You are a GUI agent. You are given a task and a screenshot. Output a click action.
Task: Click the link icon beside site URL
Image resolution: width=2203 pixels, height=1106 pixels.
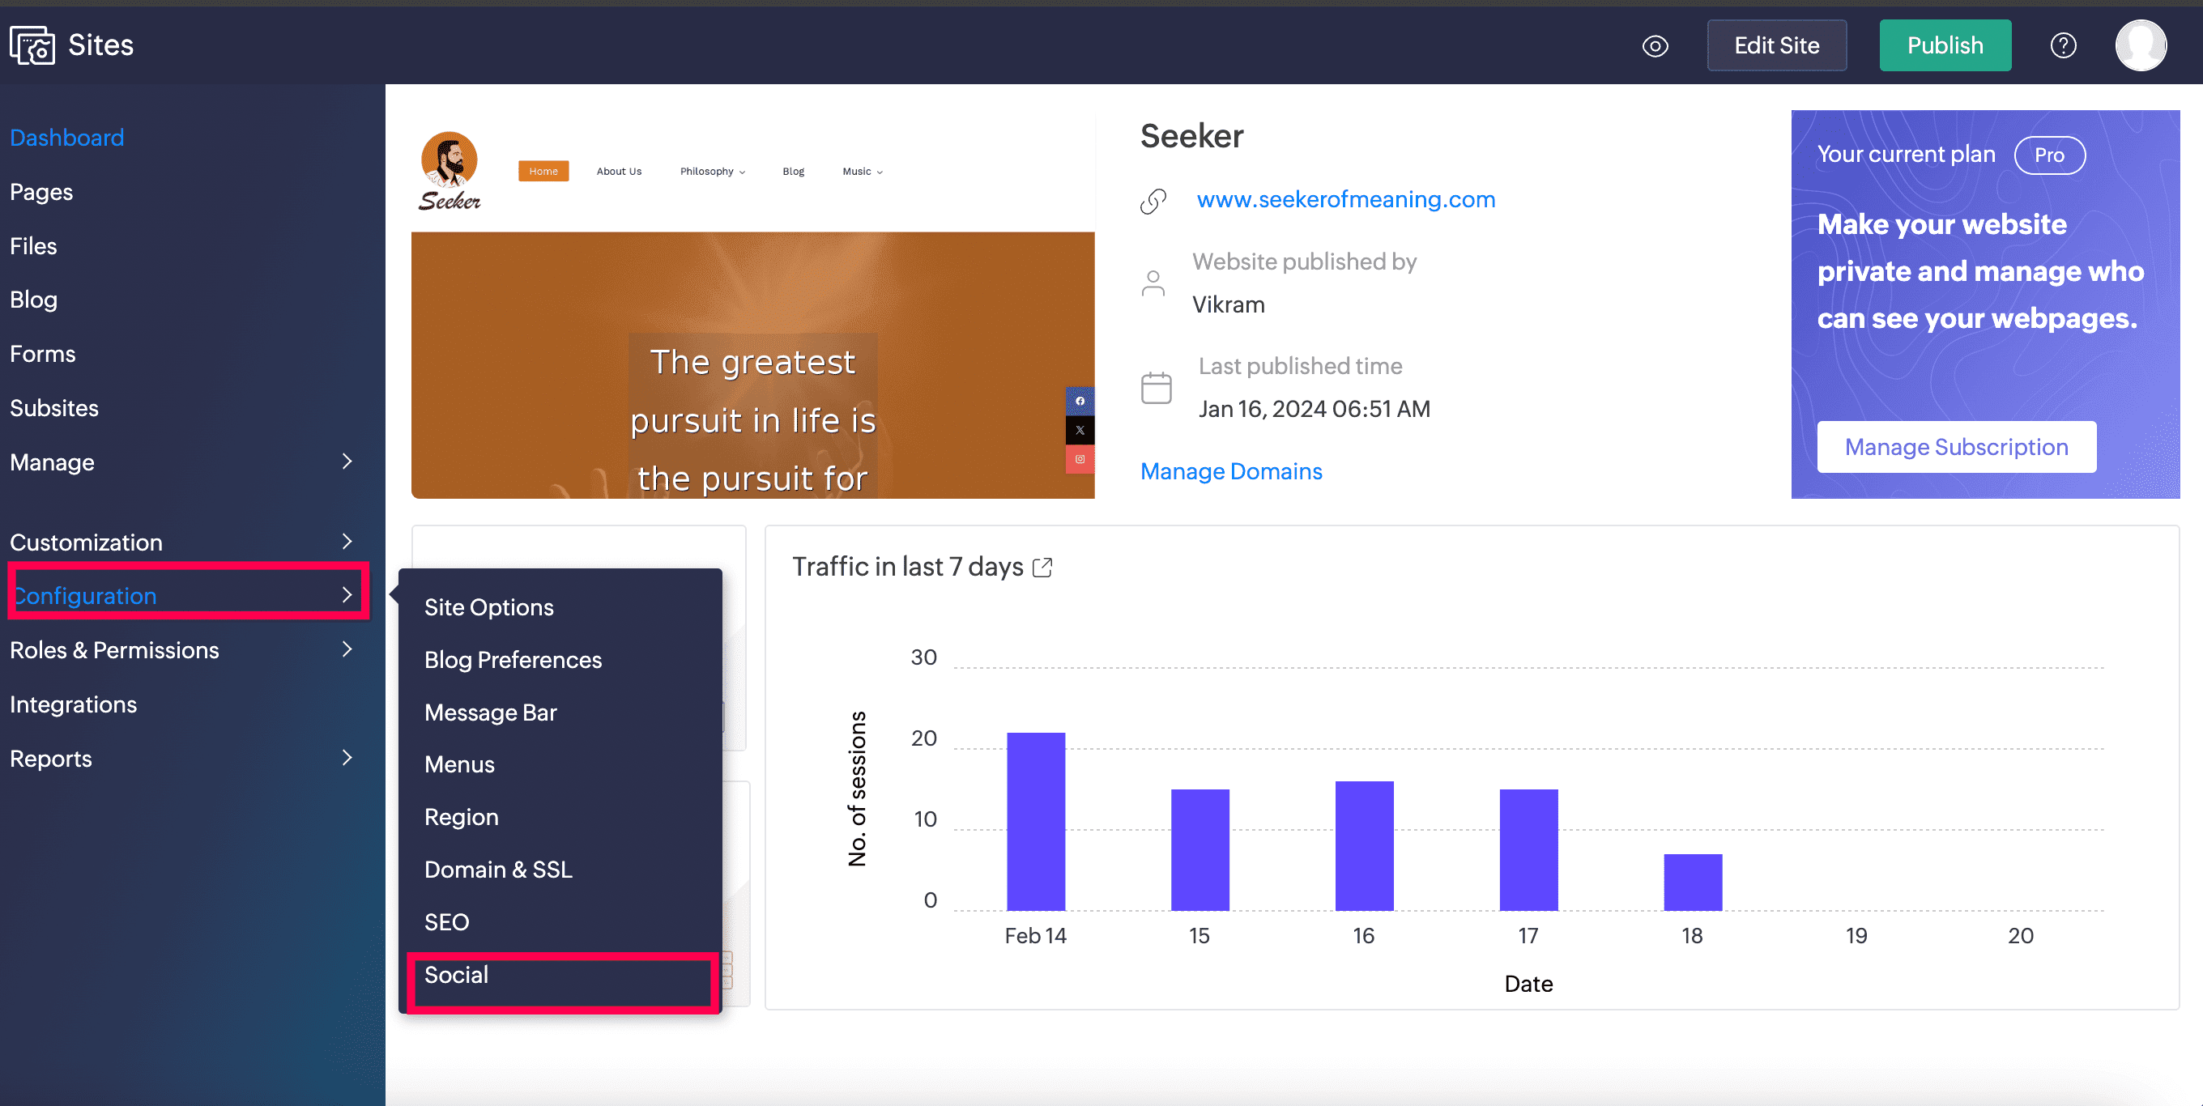(1153, 201)
